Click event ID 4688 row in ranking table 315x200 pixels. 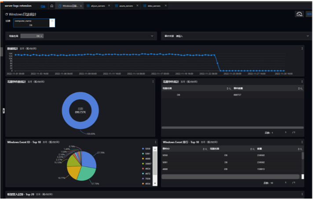coord(231,169)
